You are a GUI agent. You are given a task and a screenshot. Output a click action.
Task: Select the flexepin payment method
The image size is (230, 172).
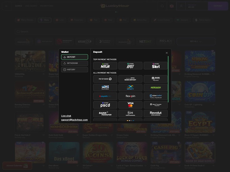click(130, 96)
